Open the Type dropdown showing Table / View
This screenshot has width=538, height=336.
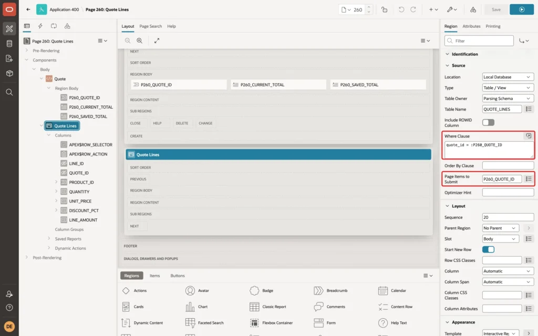point(508,88)
